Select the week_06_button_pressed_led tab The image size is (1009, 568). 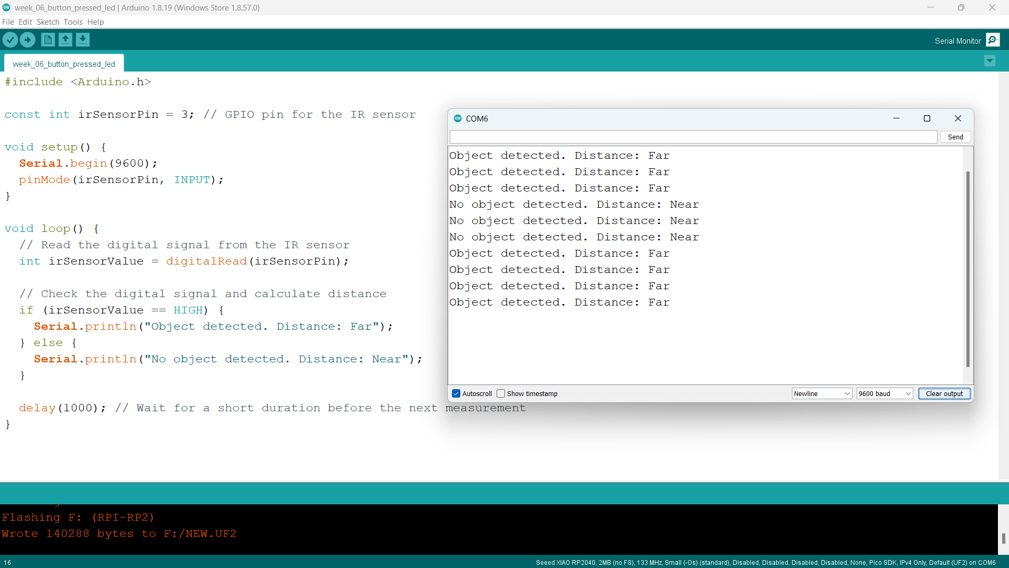[64, 64]
